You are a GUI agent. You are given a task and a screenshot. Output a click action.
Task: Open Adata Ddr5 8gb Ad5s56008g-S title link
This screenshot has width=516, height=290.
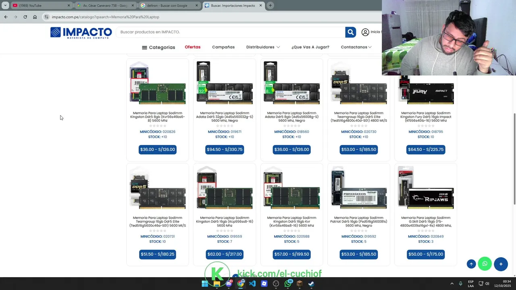(x=291, y=117)
